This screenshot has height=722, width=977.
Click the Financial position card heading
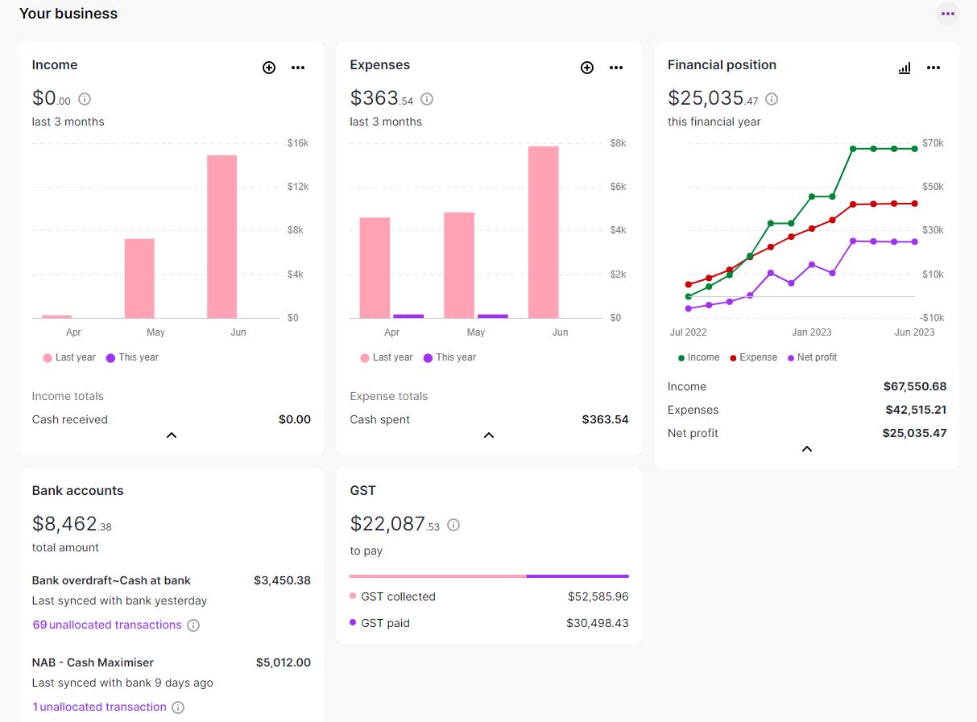722,64
